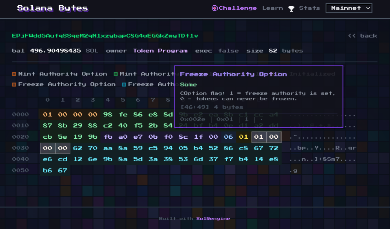This screenshot has width=390, height=229.
Task: Select yellow byte 01 in row 0020
Action: [243, 137]
